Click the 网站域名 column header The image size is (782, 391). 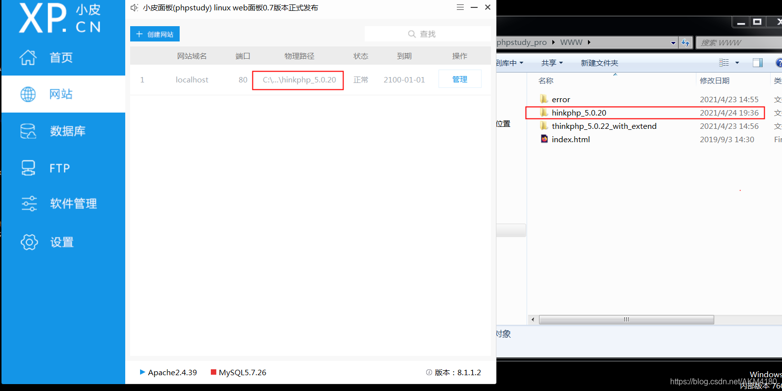tap(192, 56)
